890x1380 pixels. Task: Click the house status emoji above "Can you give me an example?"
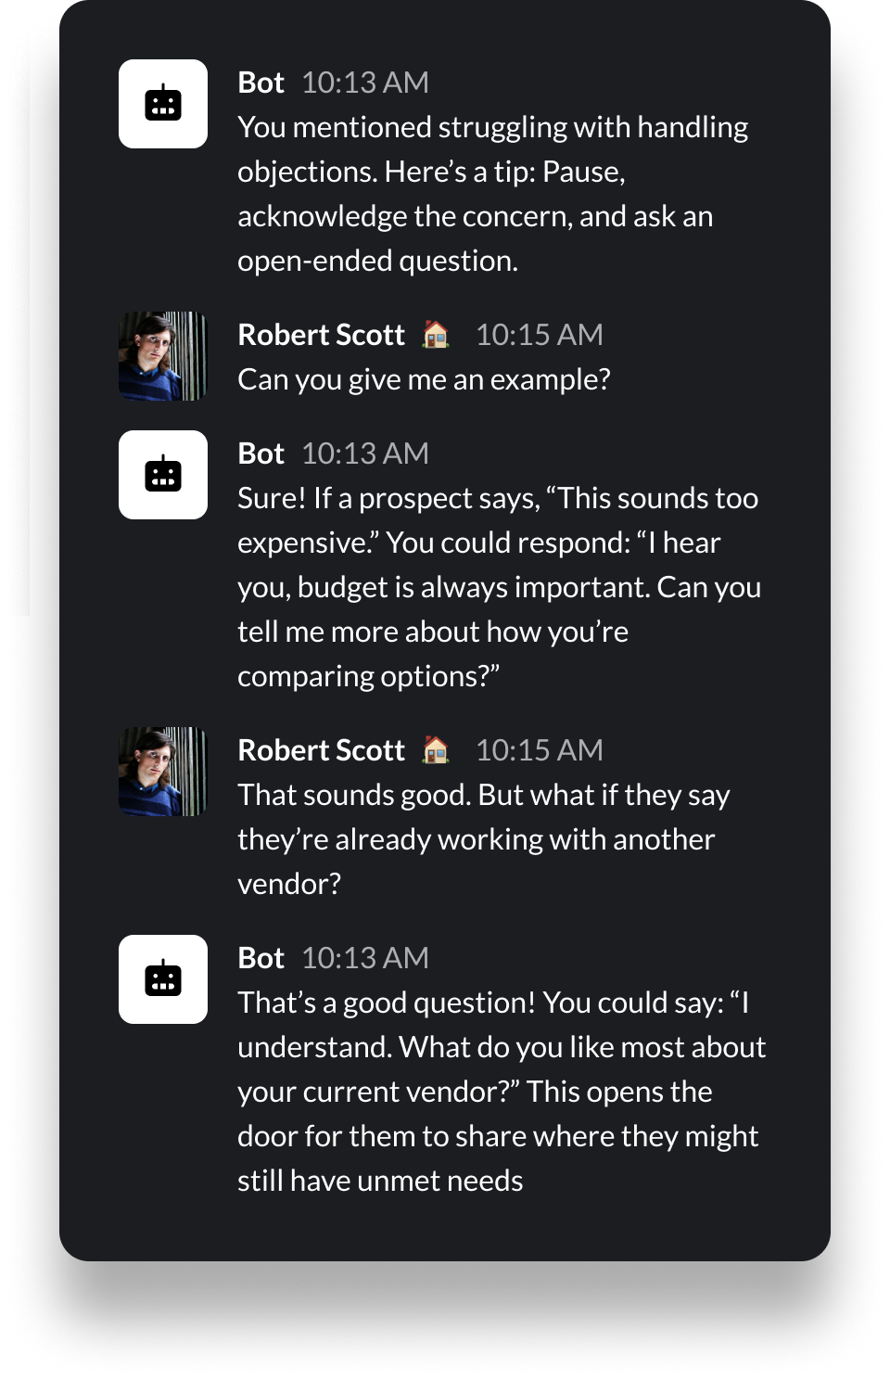pyautogui.click(x=436, y=334)
